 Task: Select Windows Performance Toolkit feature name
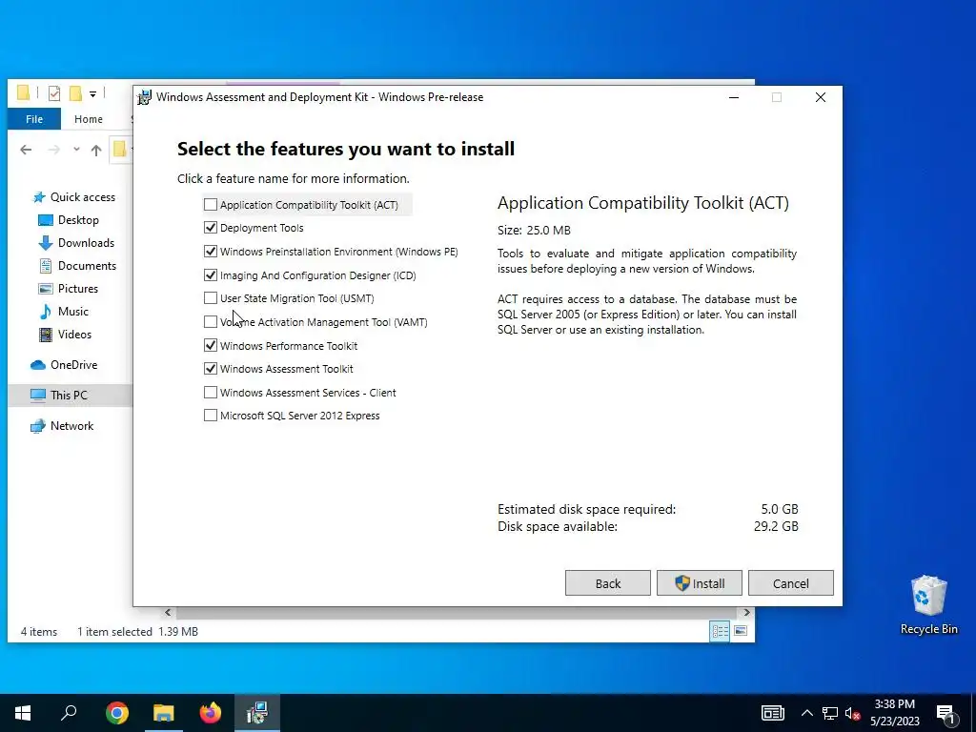[289, 345]
